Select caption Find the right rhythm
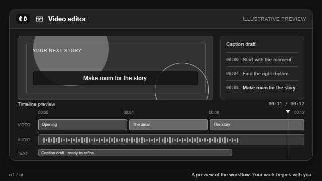Viewport: 322px width, 181px height. [x=262, y=74]
